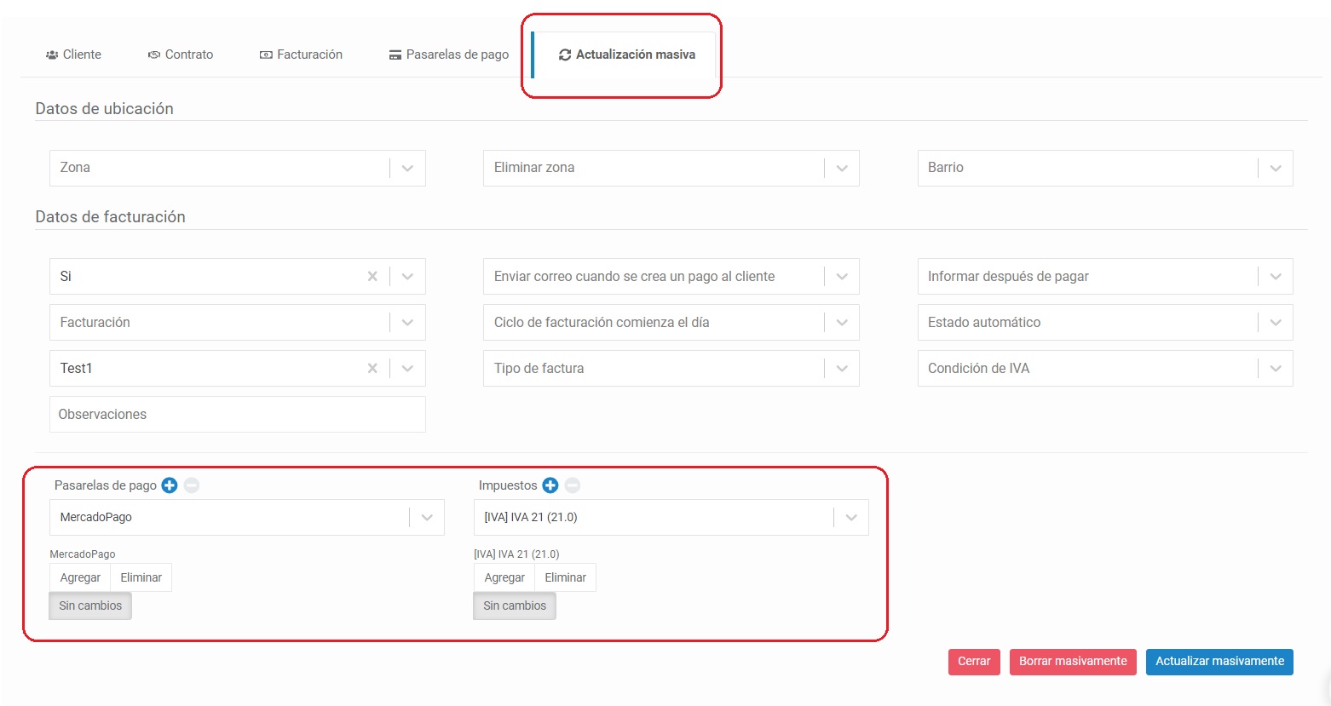Click the Cliente tab's people icon
Screen dimensions: 1331x706
(x=52, y=55)
